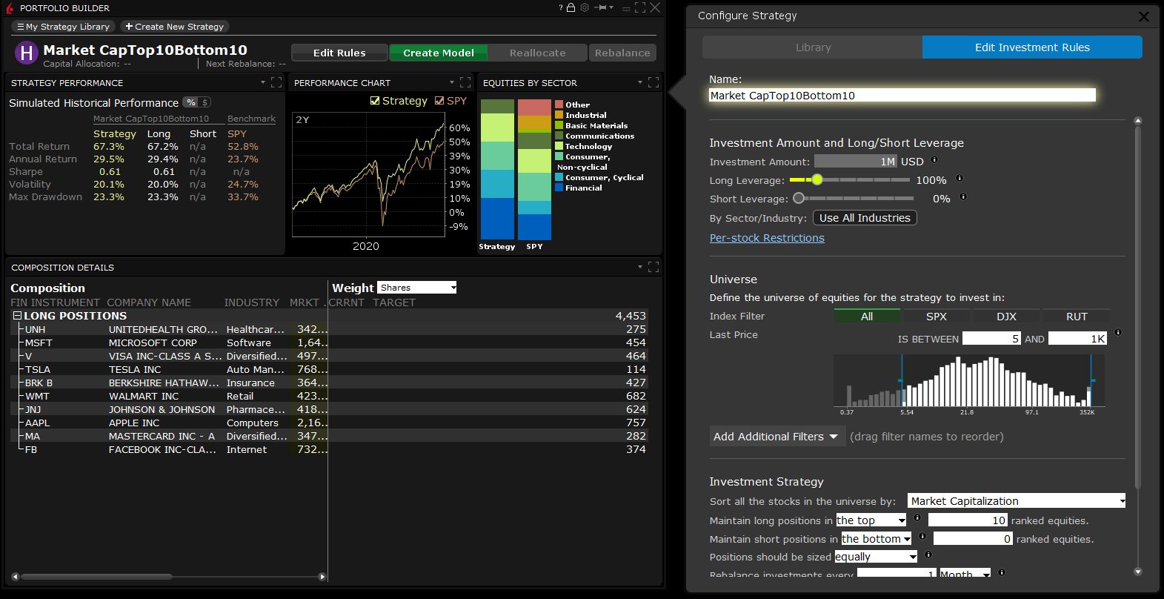The height and width of the screenshot is (599, 1164).
Task: Click the info icon next to 'the top'
Action: 917,517
